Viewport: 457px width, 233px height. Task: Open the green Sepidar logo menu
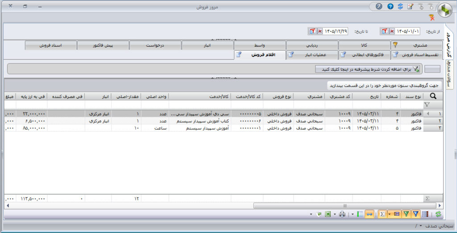click(445, 11)
